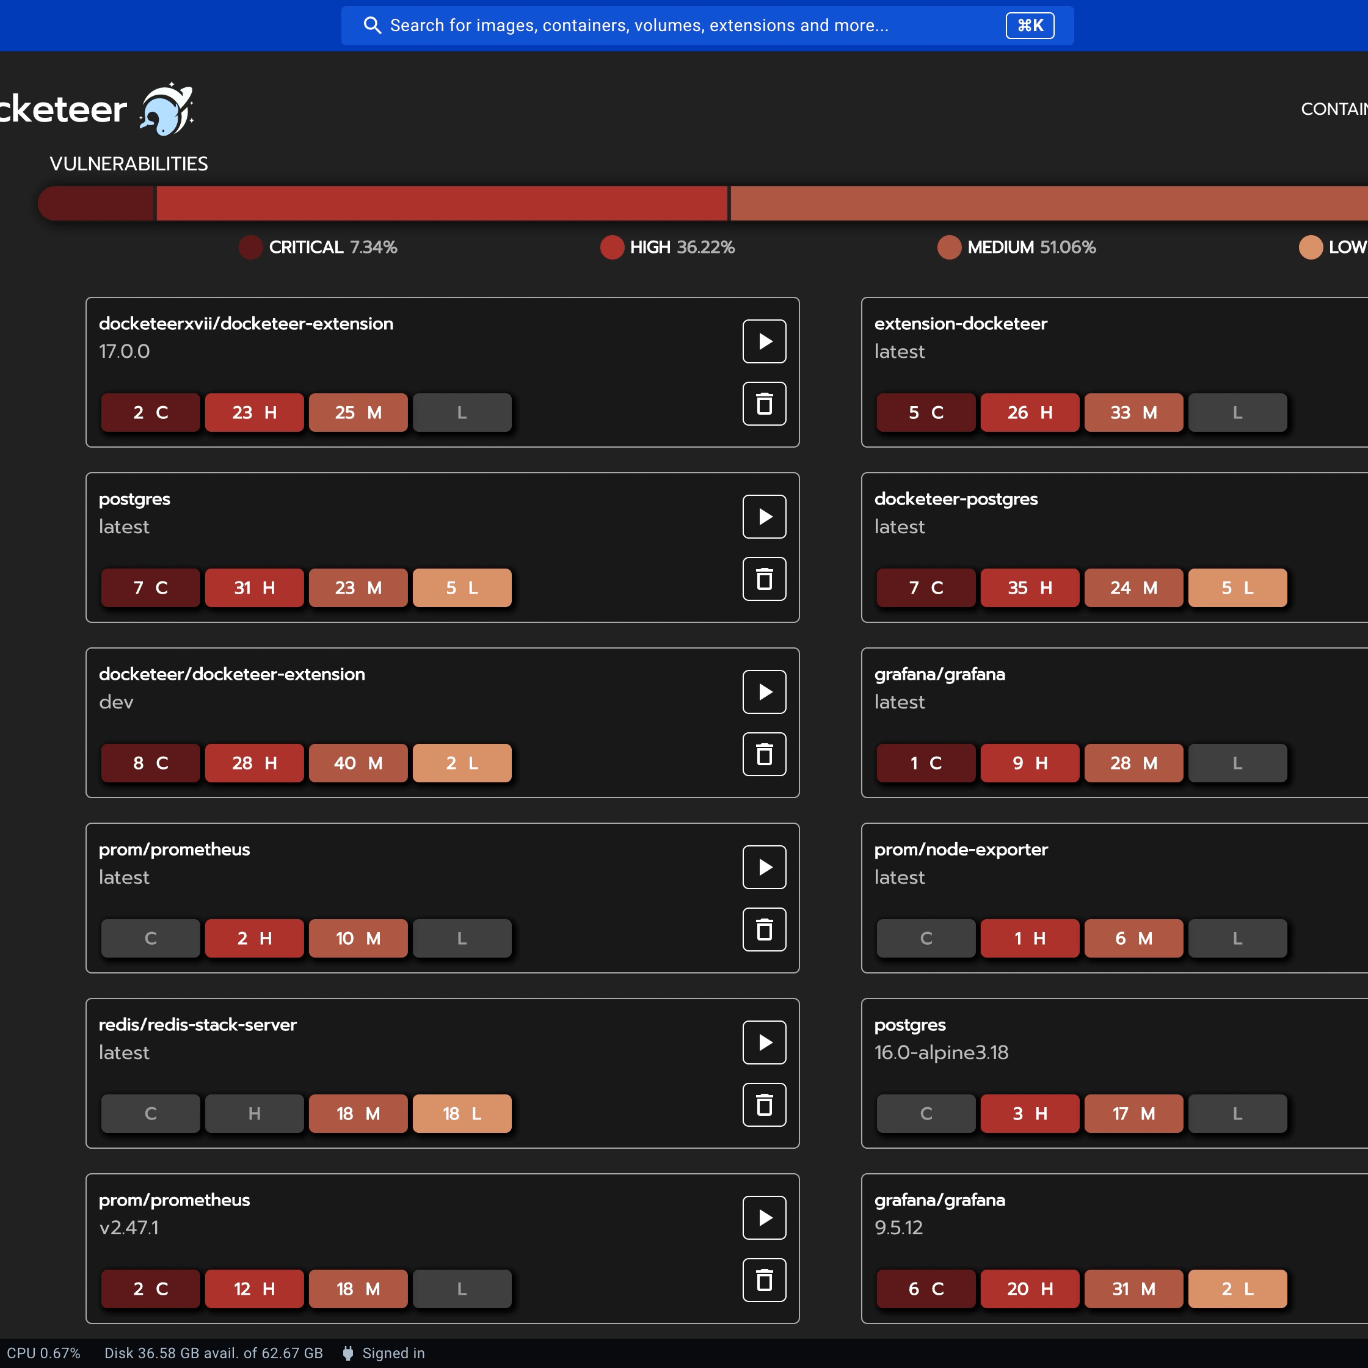
Task: Select the VULNERABILITIES heading
Action: [x=129, y=164]
